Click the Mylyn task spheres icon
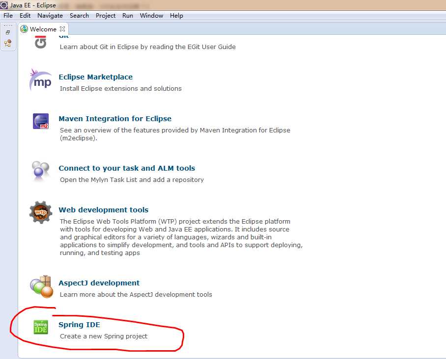Viewport: 446px width, 359px height. point(40,171)
